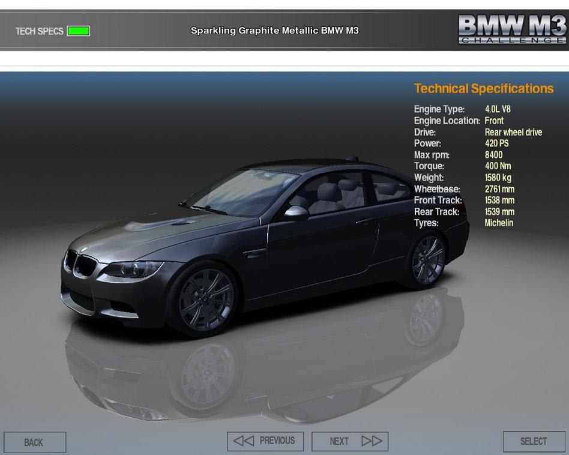
Task: Go to the PREVIOUS car
Action: 265,441
